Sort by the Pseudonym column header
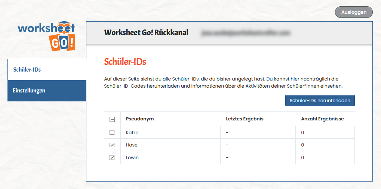This screenshot has width=381, height=189. click(x=140, y=119)
